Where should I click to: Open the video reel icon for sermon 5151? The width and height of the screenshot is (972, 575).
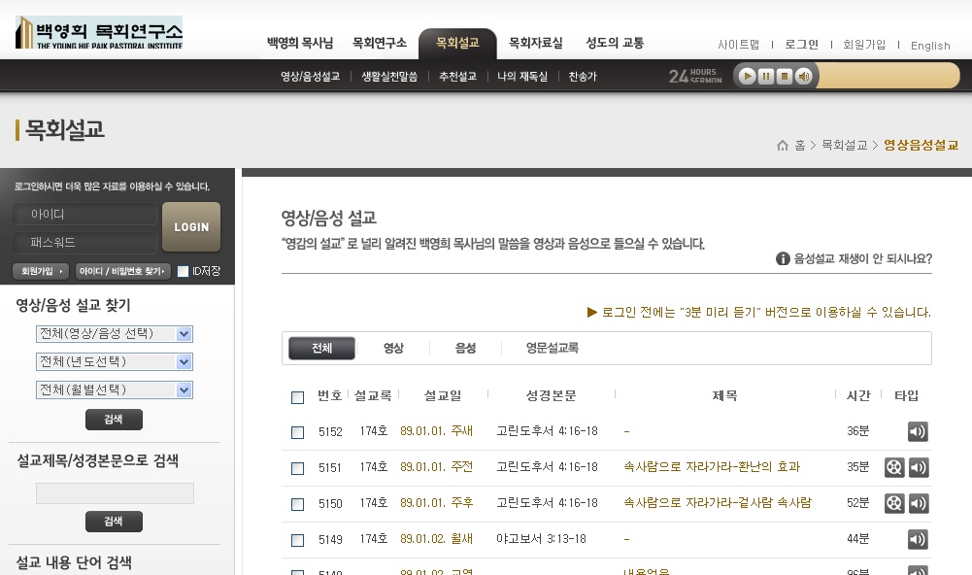pos(892,467)
